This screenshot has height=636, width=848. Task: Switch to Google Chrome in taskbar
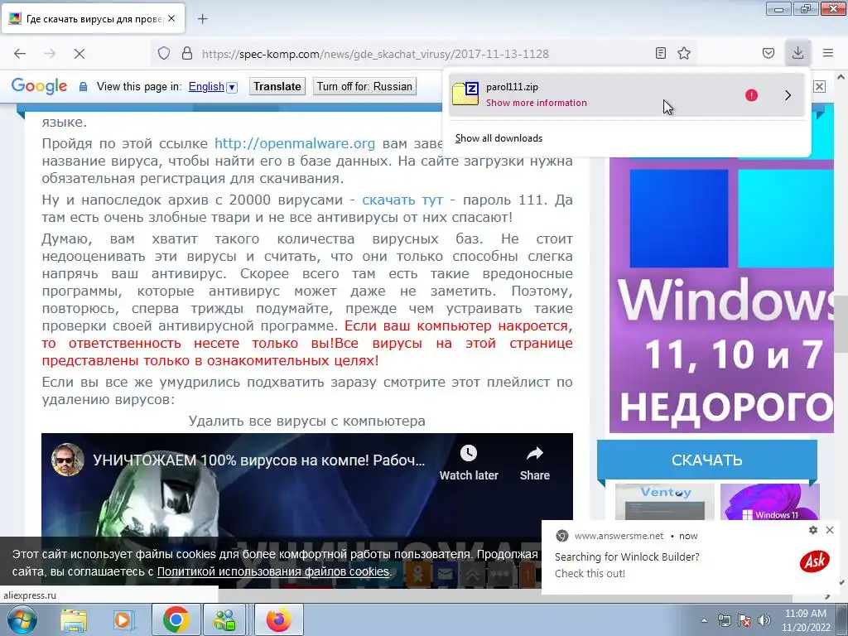click(x=176, y=619)
